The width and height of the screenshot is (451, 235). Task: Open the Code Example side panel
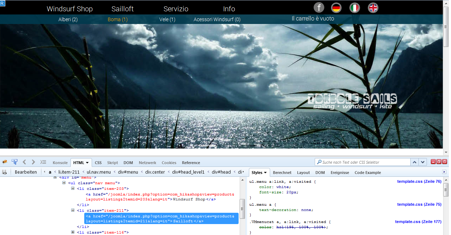(x=368, y=173)
